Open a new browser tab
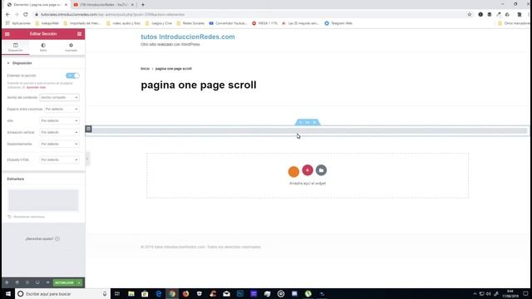 pyautogui.click(x=143, y=5)
